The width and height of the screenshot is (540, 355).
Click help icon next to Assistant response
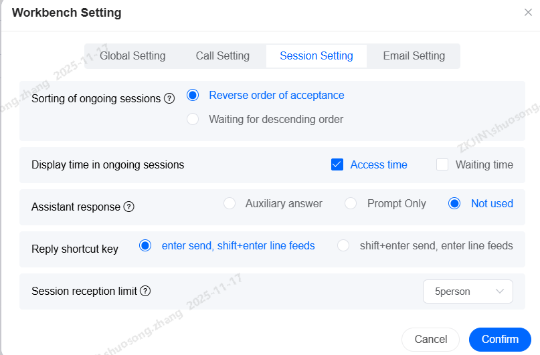[x=129, y=207]
